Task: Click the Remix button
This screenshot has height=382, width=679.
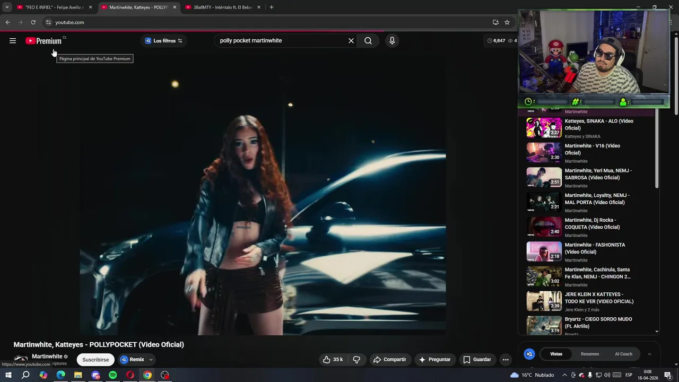Action: coord(132,360)
